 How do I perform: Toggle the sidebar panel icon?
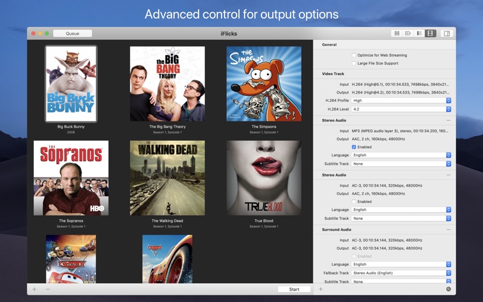(447, 33)
